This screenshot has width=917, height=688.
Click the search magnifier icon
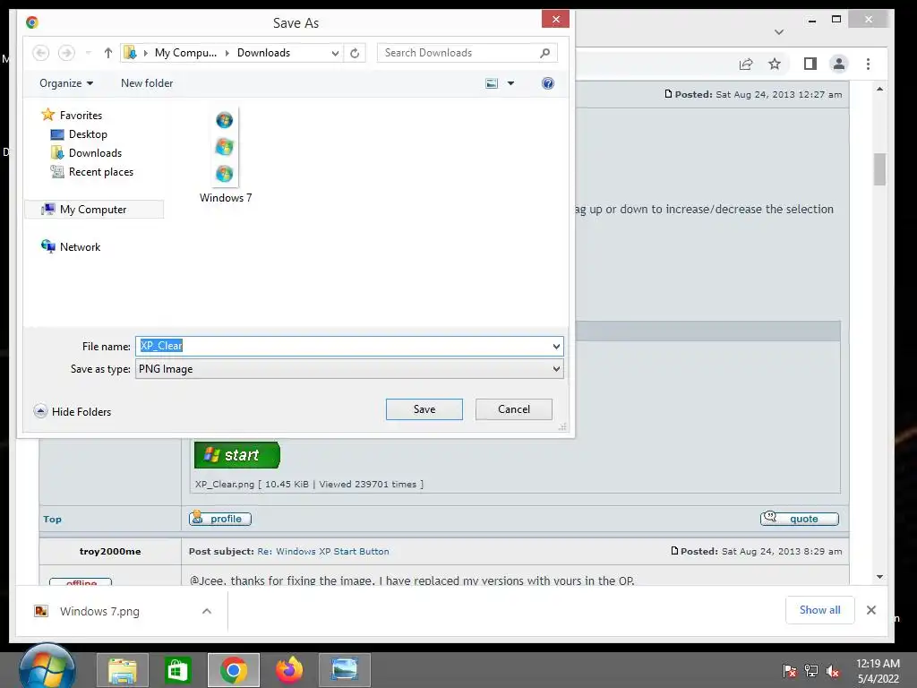pos(545,53)
